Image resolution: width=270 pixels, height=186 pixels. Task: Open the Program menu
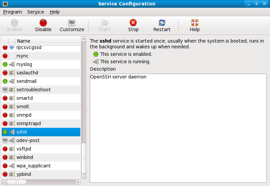(12, 12)
